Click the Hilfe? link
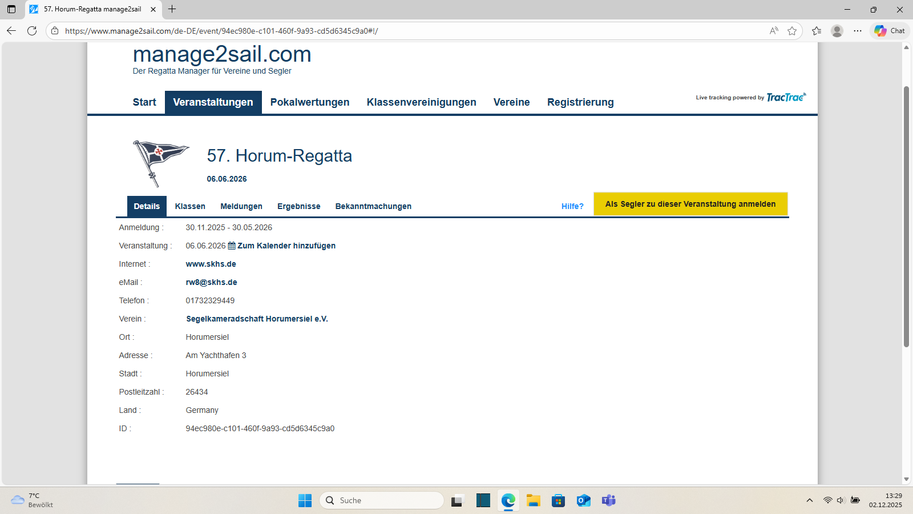 tap(572, 206)
